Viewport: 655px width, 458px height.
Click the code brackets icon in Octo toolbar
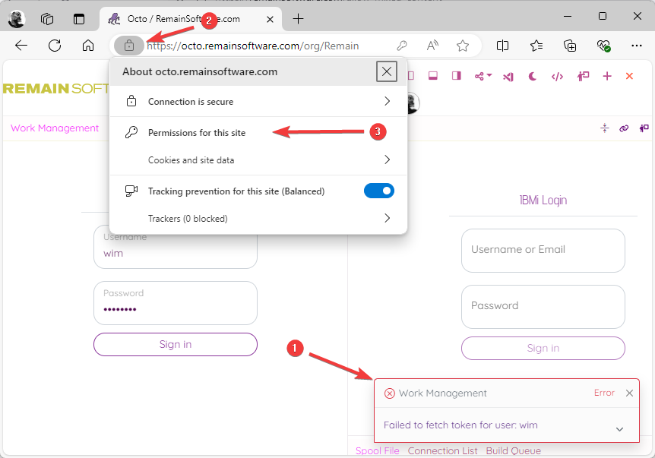point(557,77)
